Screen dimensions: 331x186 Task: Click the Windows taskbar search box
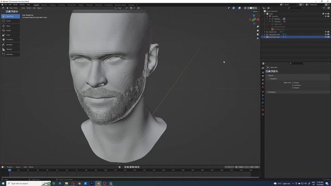coord(28,183)
